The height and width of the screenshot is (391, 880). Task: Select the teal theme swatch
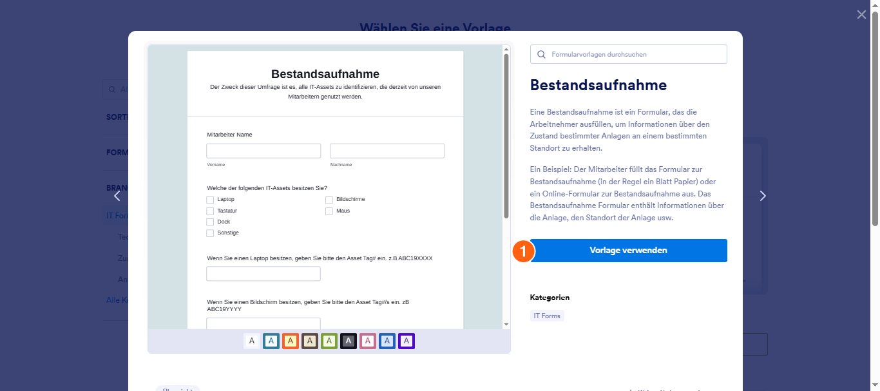pos(271,341)
